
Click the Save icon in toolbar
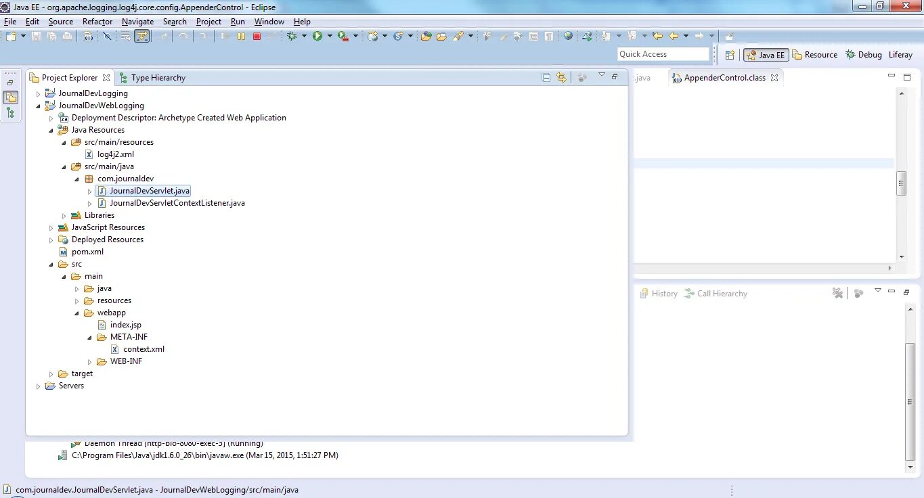pyautogui.click(x=36, y=36)
